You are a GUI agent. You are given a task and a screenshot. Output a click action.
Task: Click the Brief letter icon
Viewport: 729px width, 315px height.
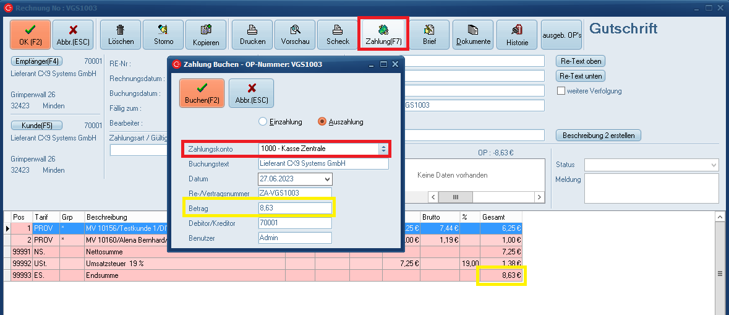point(429,35)
